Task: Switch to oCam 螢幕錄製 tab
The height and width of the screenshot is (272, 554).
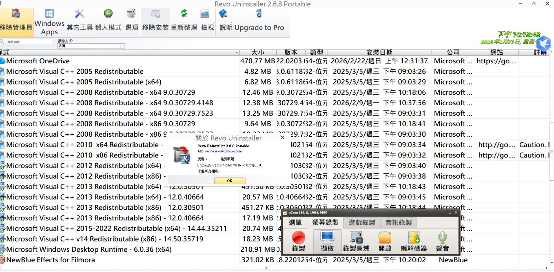Action: [x=325, y=223]
